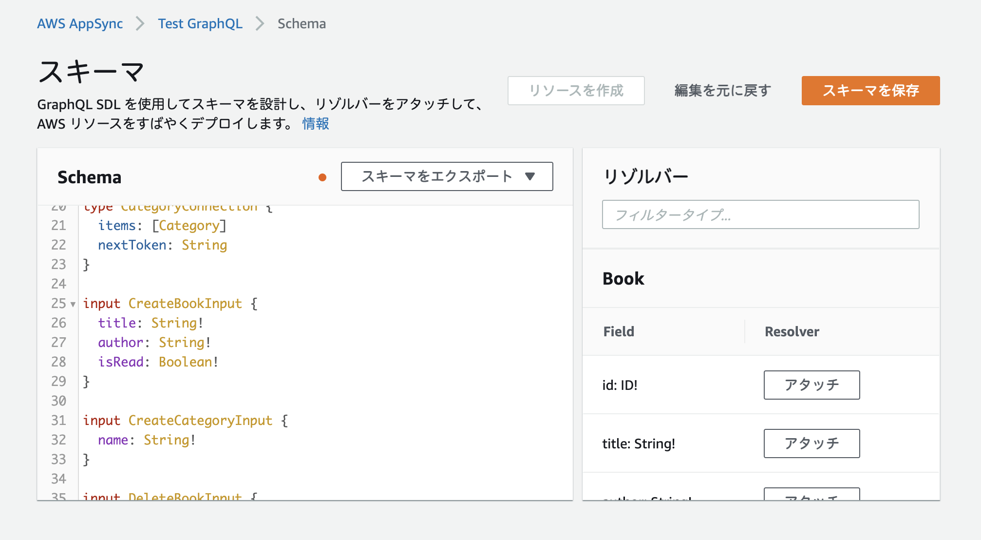Click line number 21 in gutter
The height and width of the screenshot is (540, 981).
click(x=58, y=226)
